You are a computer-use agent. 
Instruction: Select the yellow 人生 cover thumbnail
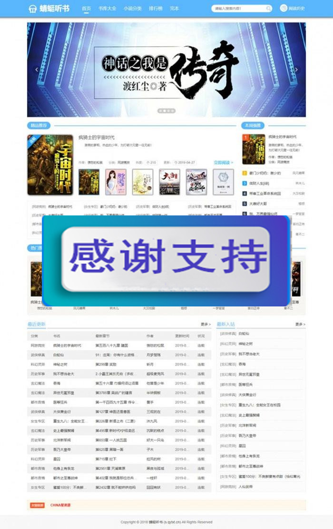click(143, 182)
